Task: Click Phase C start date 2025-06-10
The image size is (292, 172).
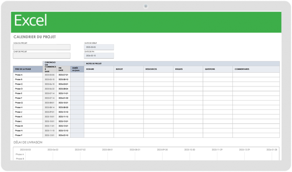Action: click(50, 84)
